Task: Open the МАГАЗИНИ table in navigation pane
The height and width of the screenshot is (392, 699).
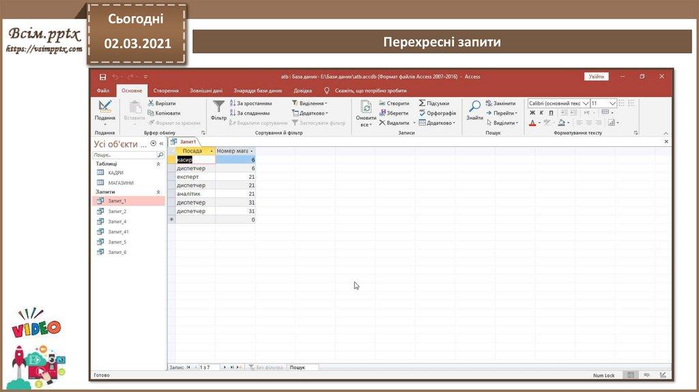Action: point(120,183)
